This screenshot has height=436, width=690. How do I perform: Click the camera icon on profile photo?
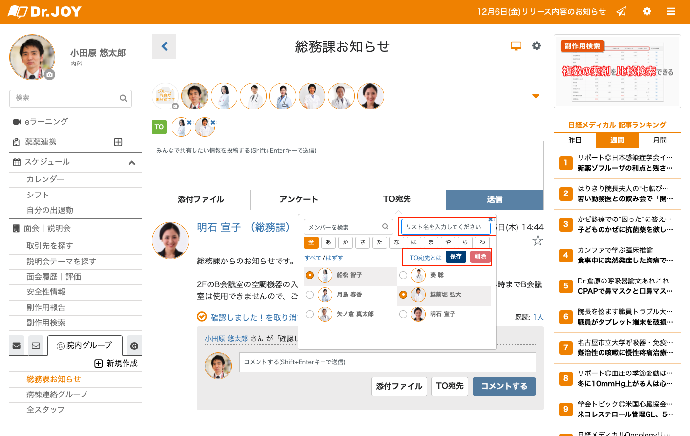pos(49,75)
